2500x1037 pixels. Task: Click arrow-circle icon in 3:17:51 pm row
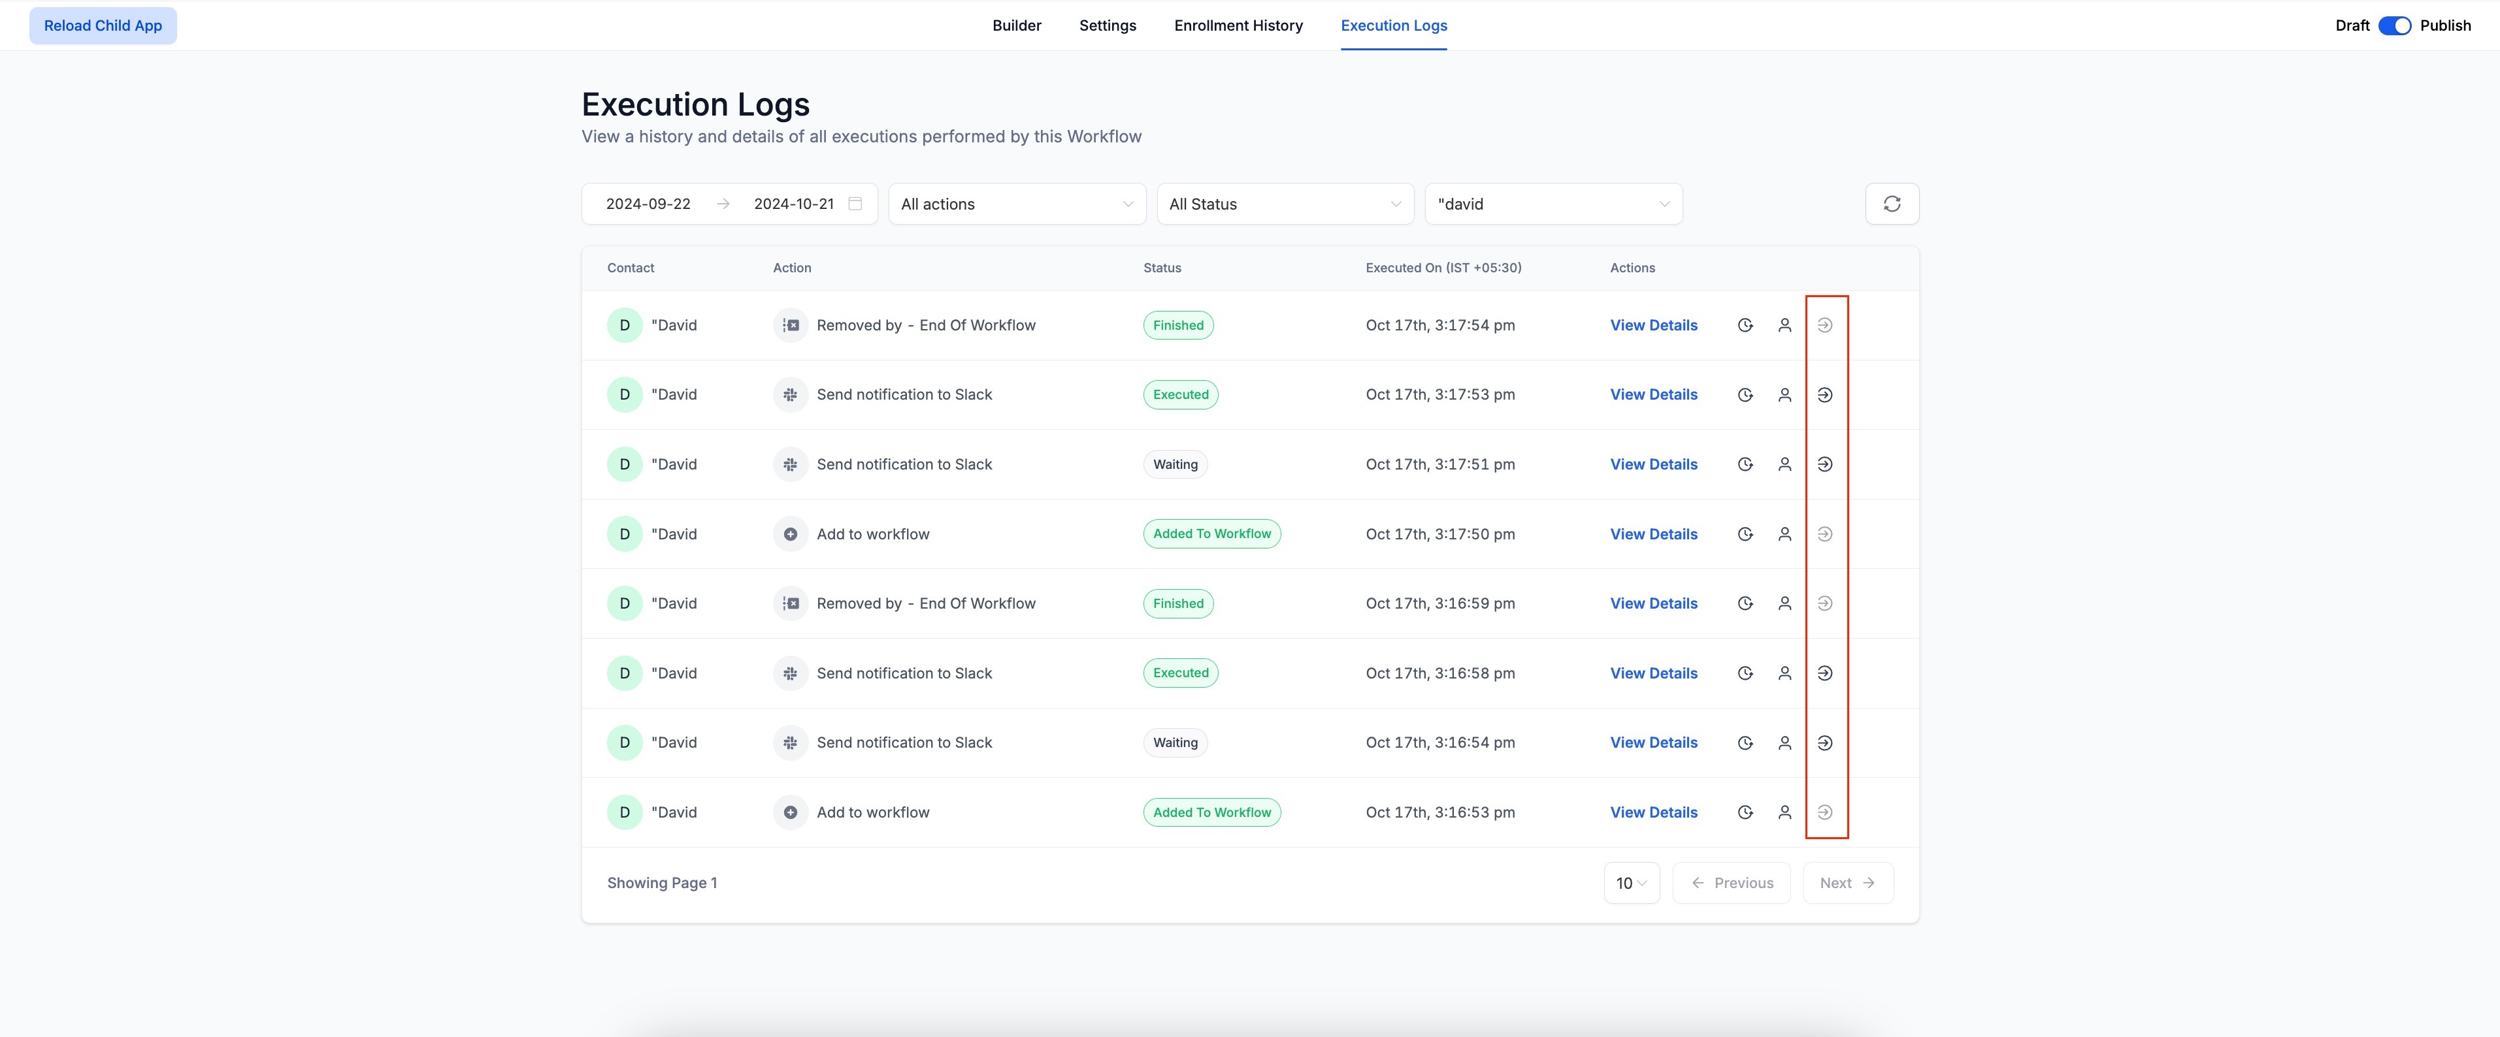pyautogui.click(x=1824, y=465)
